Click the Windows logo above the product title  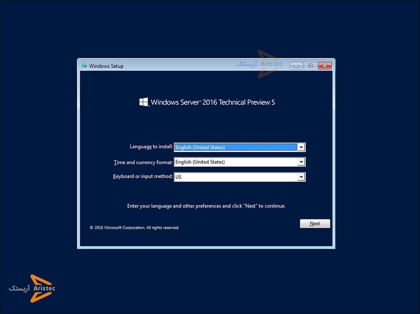143,102
